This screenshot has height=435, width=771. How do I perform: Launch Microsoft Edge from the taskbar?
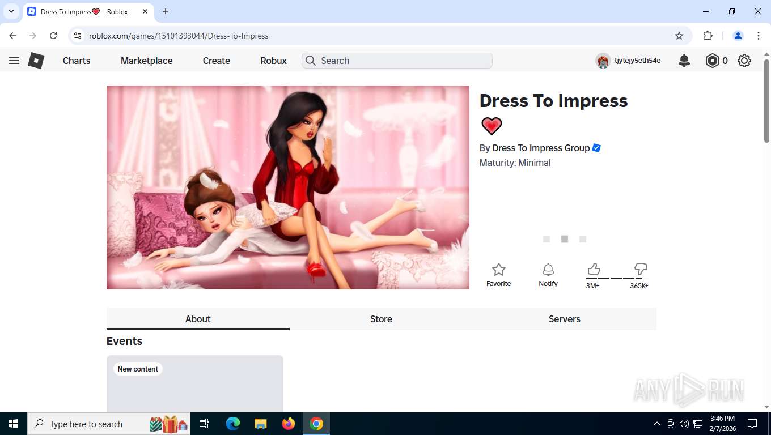pos(233,424)
